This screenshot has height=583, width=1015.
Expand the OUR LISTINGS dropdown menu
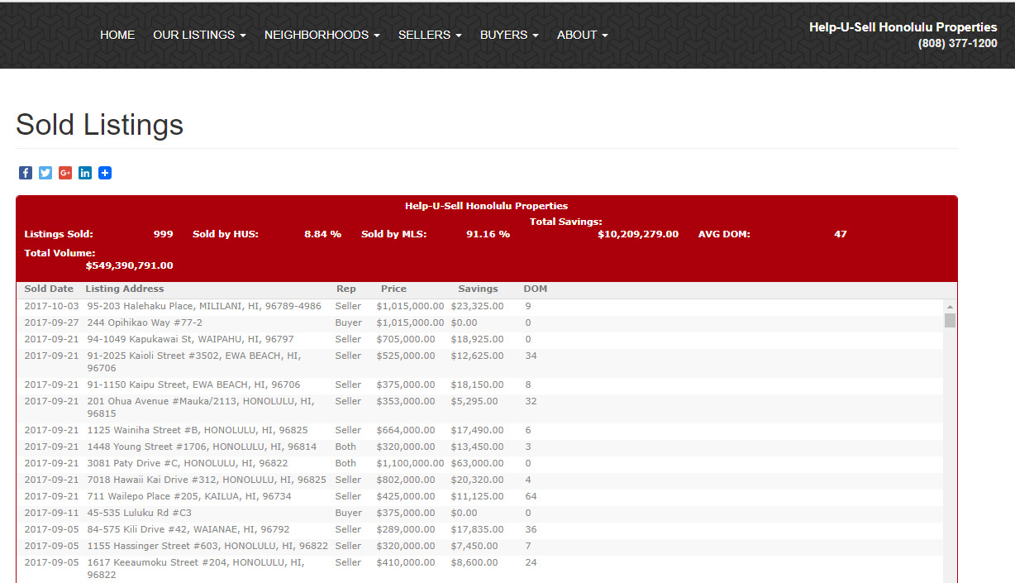click(199, 35)
